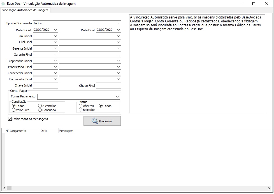Open the Tipo de Documento dropdown
Screen dimensions: 274x194
(119, 23)
